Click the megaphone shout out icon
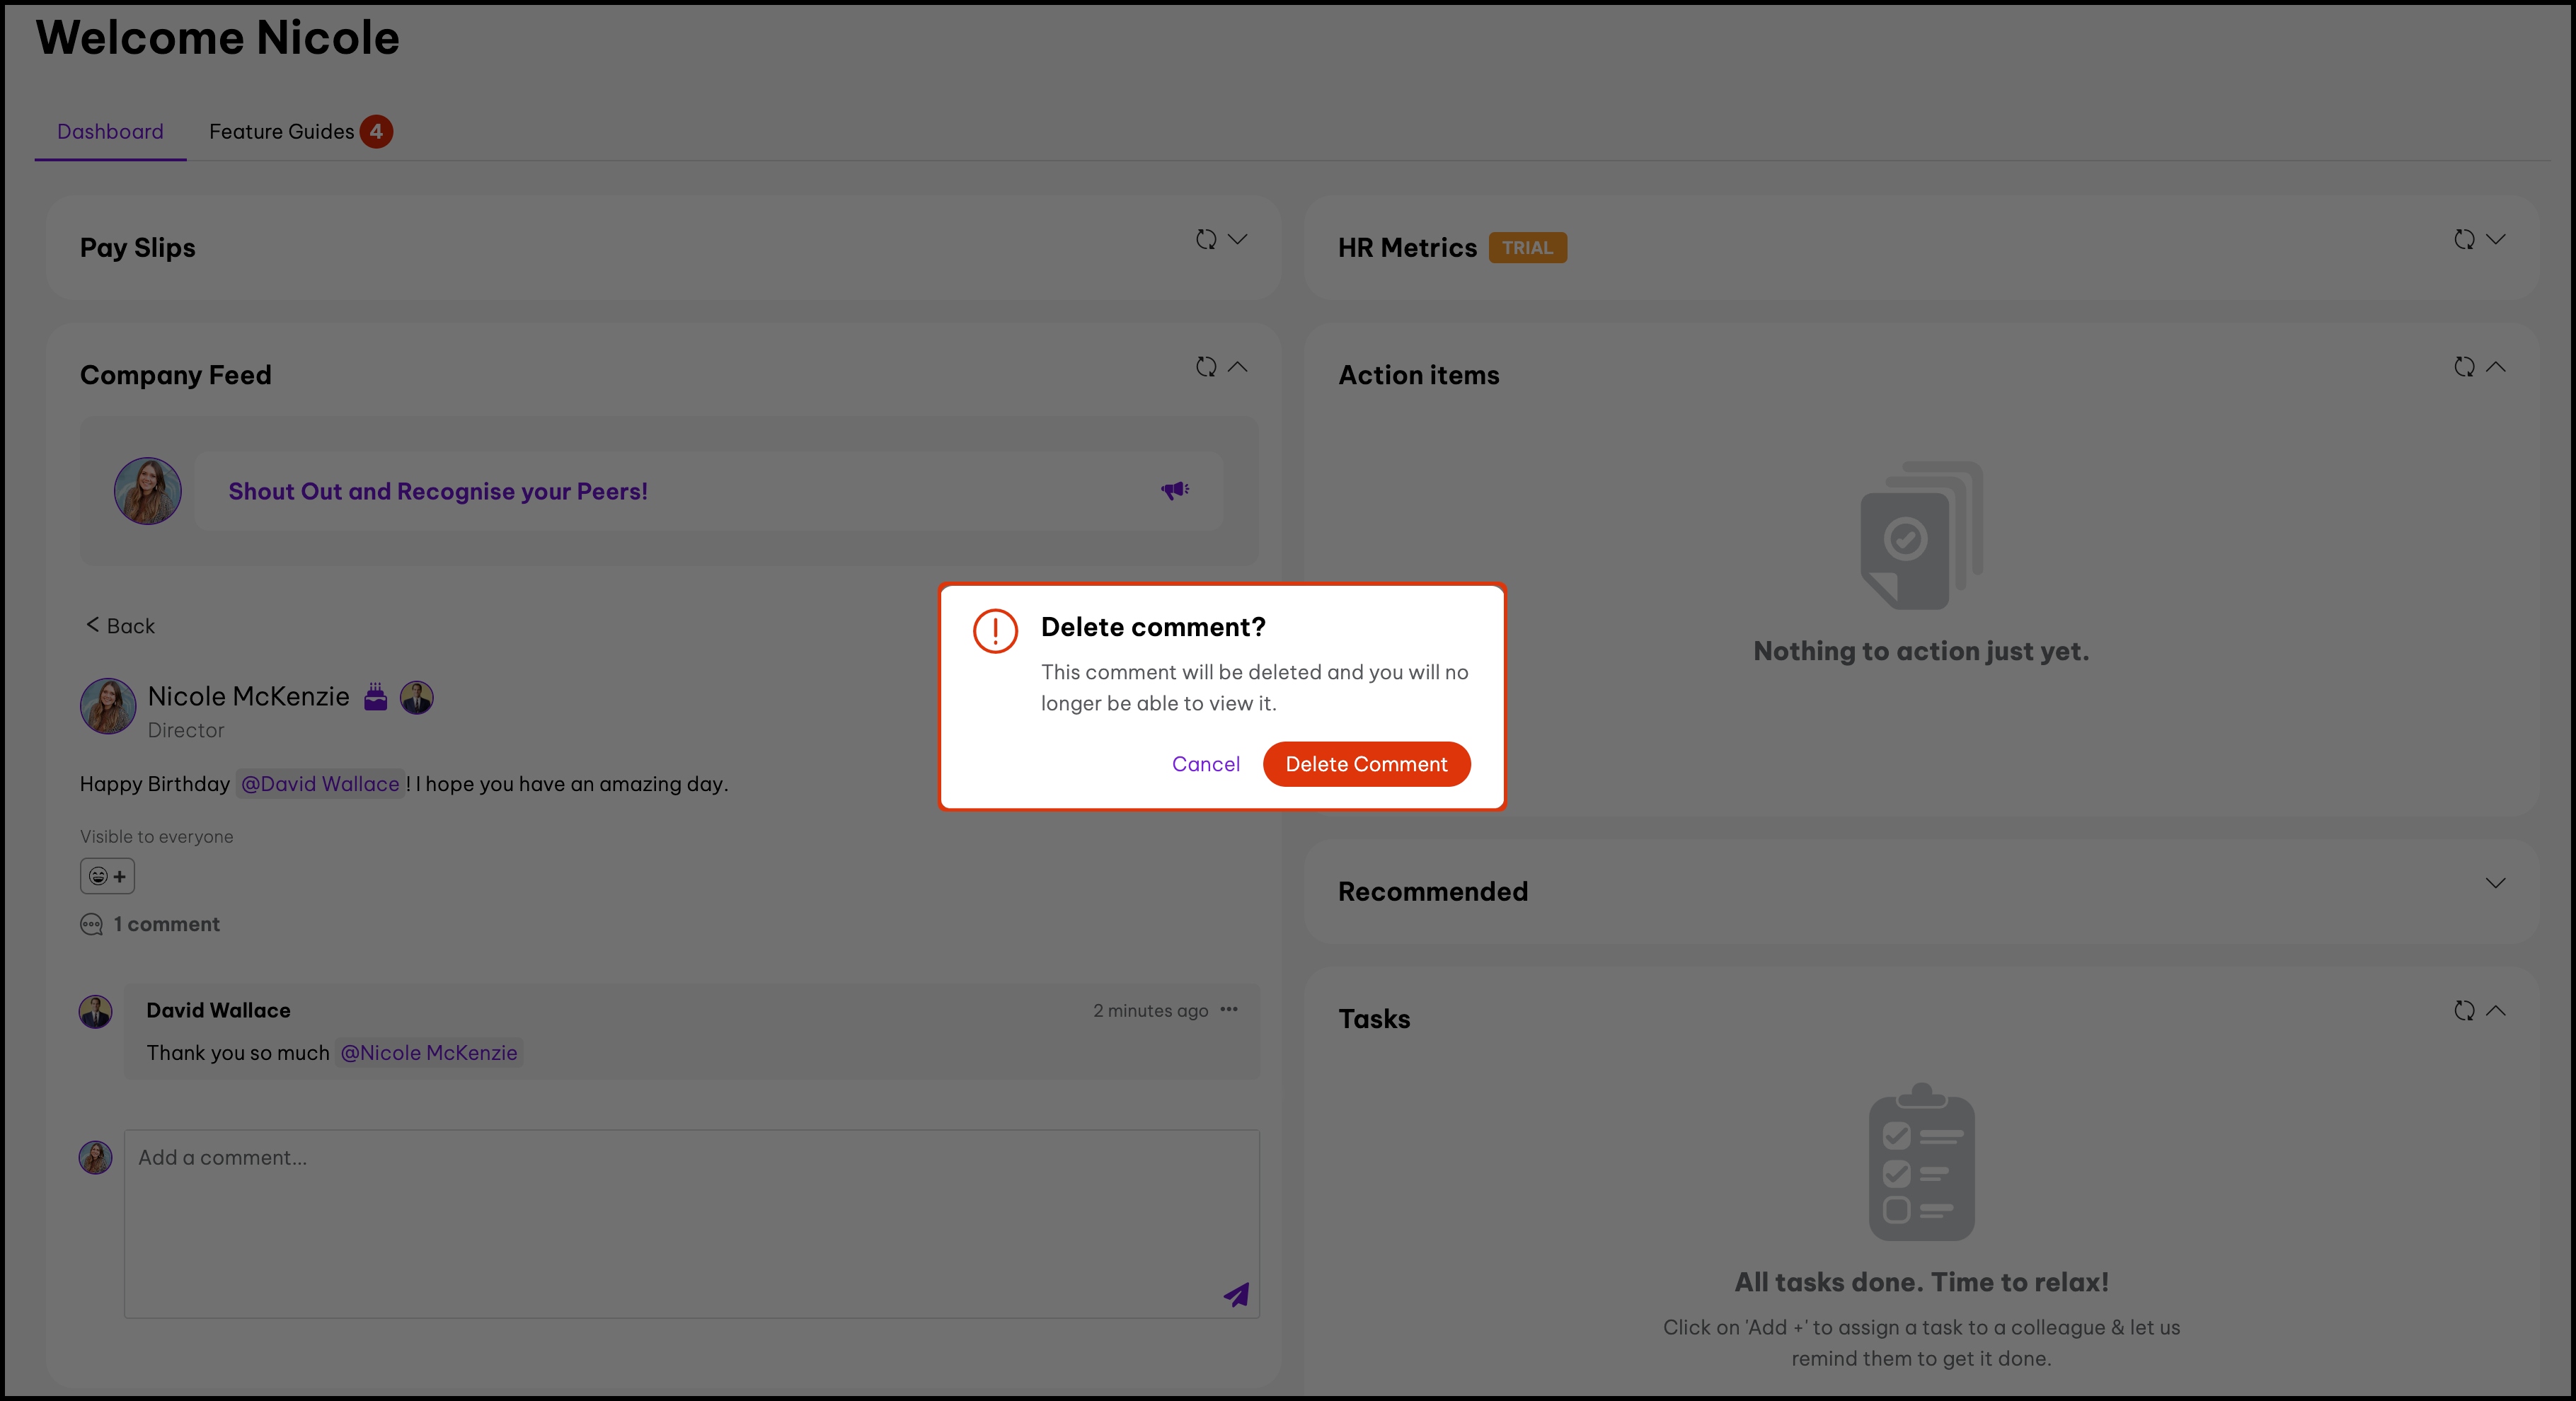This screenshot has height=1401, width=2576. pos(1175,490)
